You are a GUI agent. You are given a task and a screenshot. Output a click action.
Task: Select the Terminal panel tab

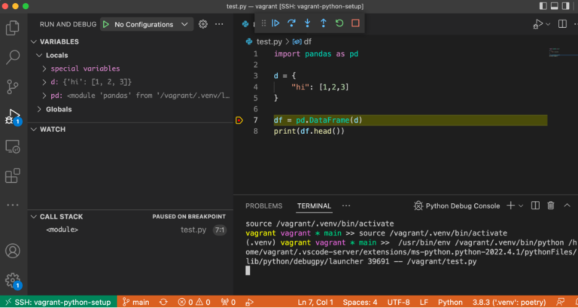(x=314, y=206)
